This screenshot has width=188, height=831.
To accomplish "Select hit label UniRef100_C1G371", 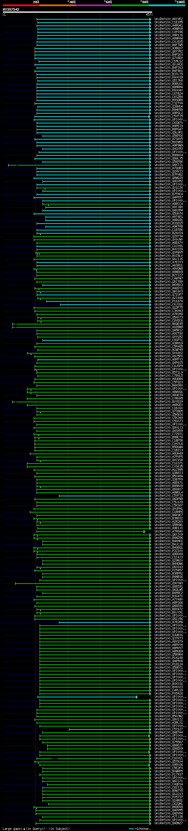I will (x=169, y=463).
